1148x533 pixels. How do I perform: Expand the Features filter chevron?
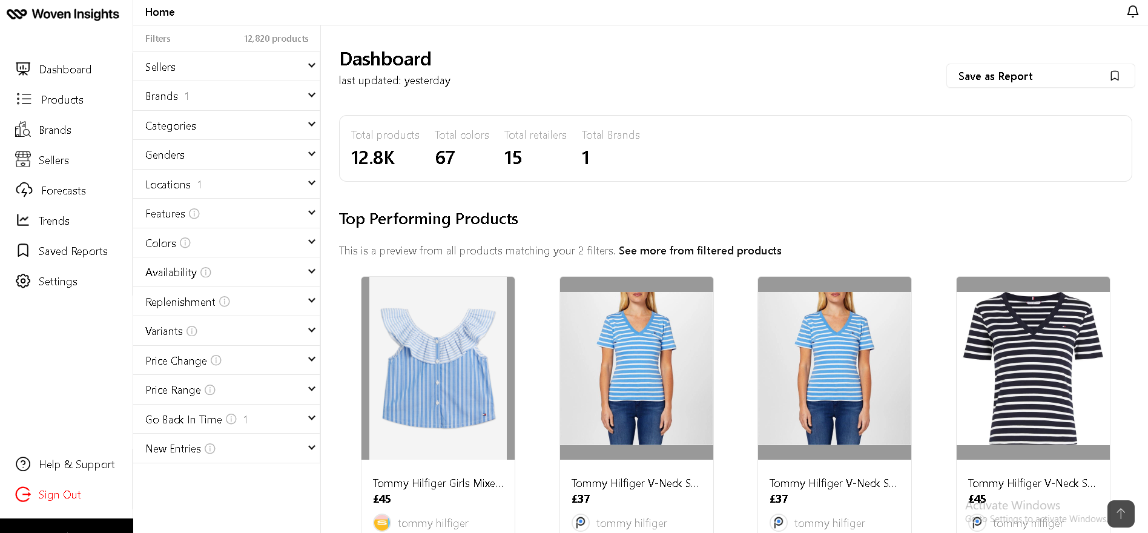312,213
